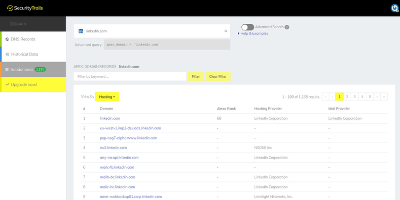Viewport: 400px width, 200px height.
Task: Go to results page 5
Action: click(370, 96)
